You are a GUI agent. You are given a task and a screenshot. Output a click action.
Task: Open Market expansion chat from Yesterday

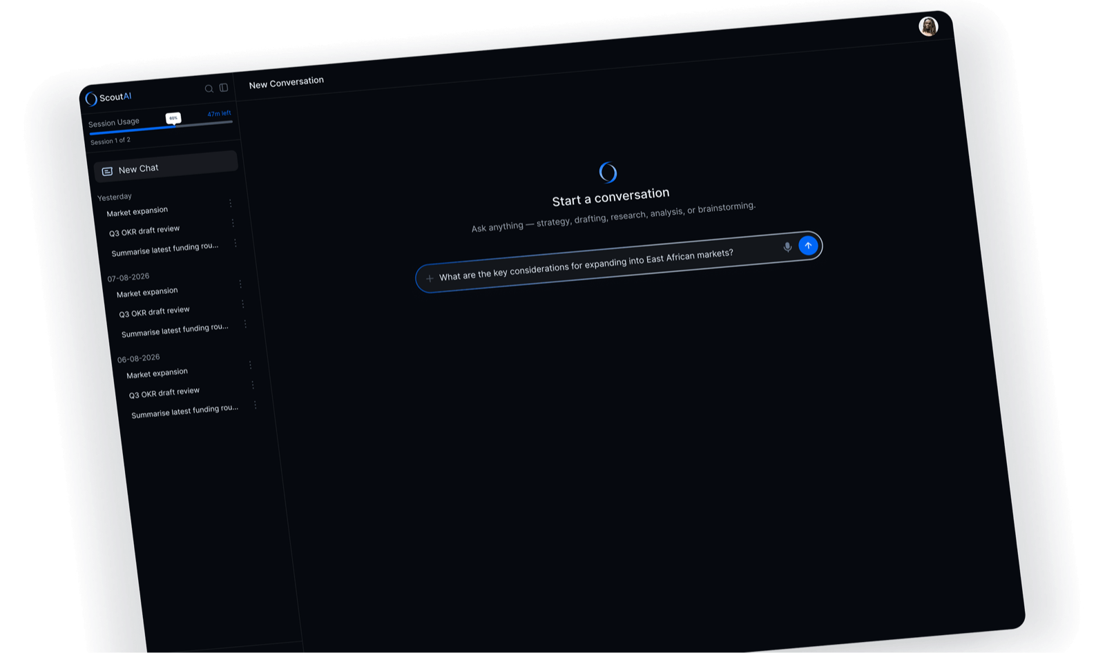(x=137, y=211)
